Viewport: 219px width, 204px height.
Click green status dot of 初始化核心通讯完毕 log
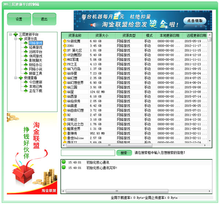pos(64,167)
